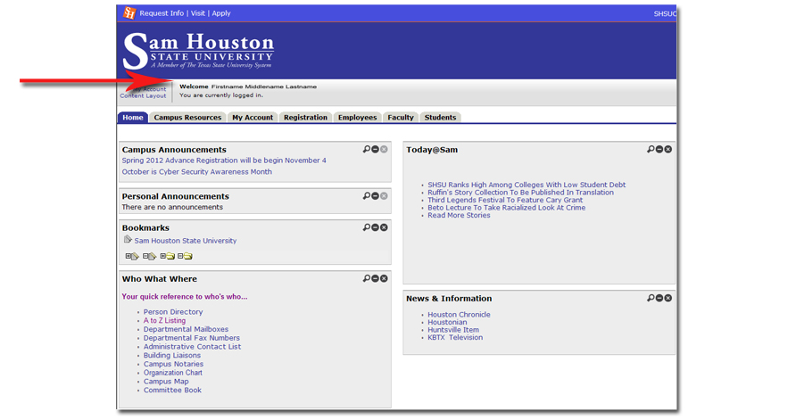The width and height of the screenshot is (796, 420).
Task: Click the Sam Houston State University banner logo
Action: tap(198, 51)
